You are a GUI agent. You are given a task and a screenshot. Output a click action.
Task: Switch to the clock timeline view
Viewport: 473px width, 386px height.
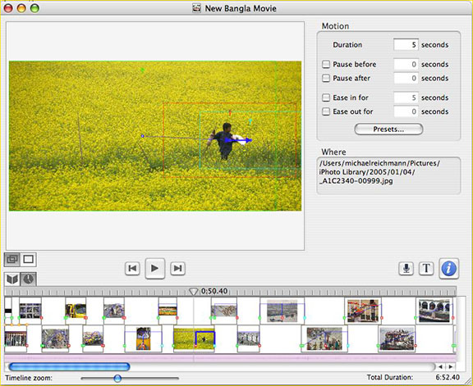29,279
